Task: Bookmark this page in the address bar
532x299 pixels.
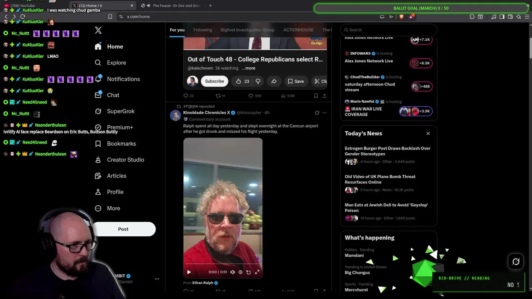Action: [110, 17]
